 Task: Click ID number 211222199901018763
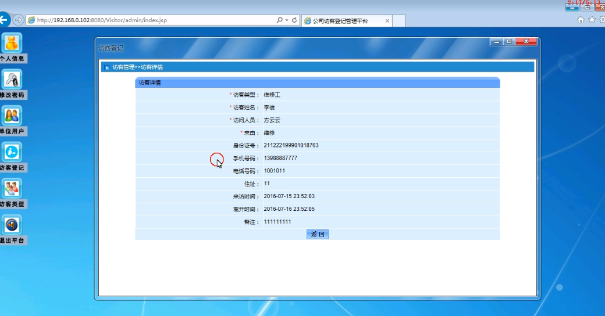point(291,145)
